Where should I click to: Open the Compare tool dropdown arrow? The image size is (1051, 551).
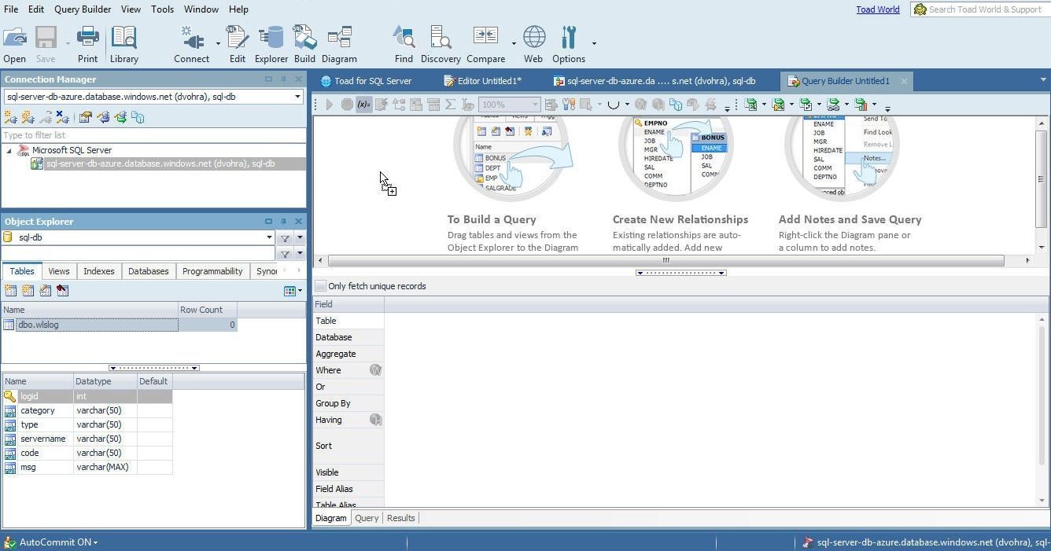(514, 44)
